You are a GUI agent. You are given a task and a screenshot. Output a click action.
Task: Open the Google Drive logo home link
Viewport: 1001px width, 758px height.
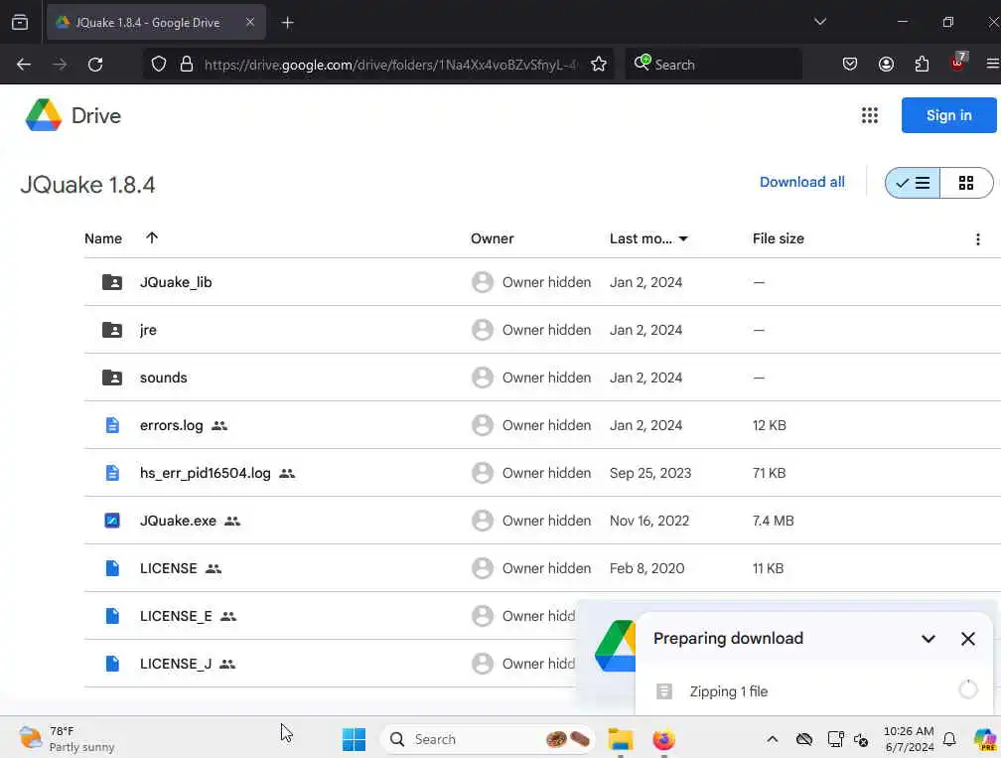click(72, 115)
